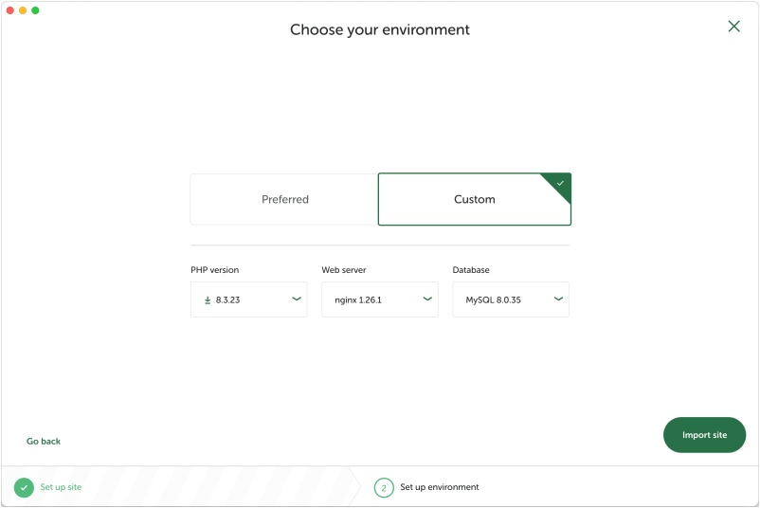The width and height of the screenshot is (760, 508).
Task: Go to the Set up site step
Action: click(x=61, y=487)
